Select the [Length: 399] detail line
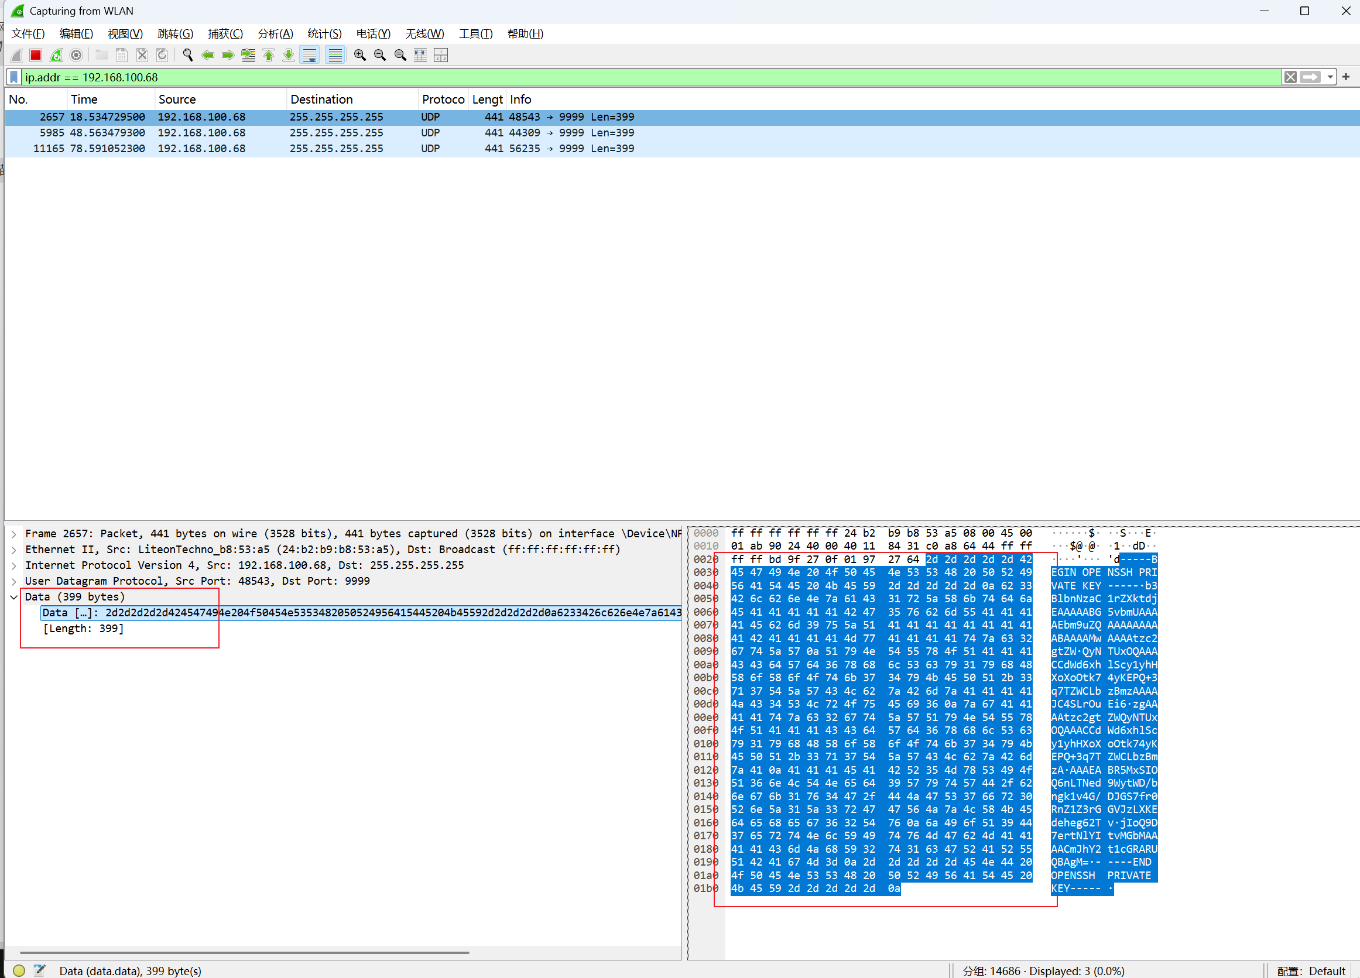The image size is (1360, 978). (83, 629)
